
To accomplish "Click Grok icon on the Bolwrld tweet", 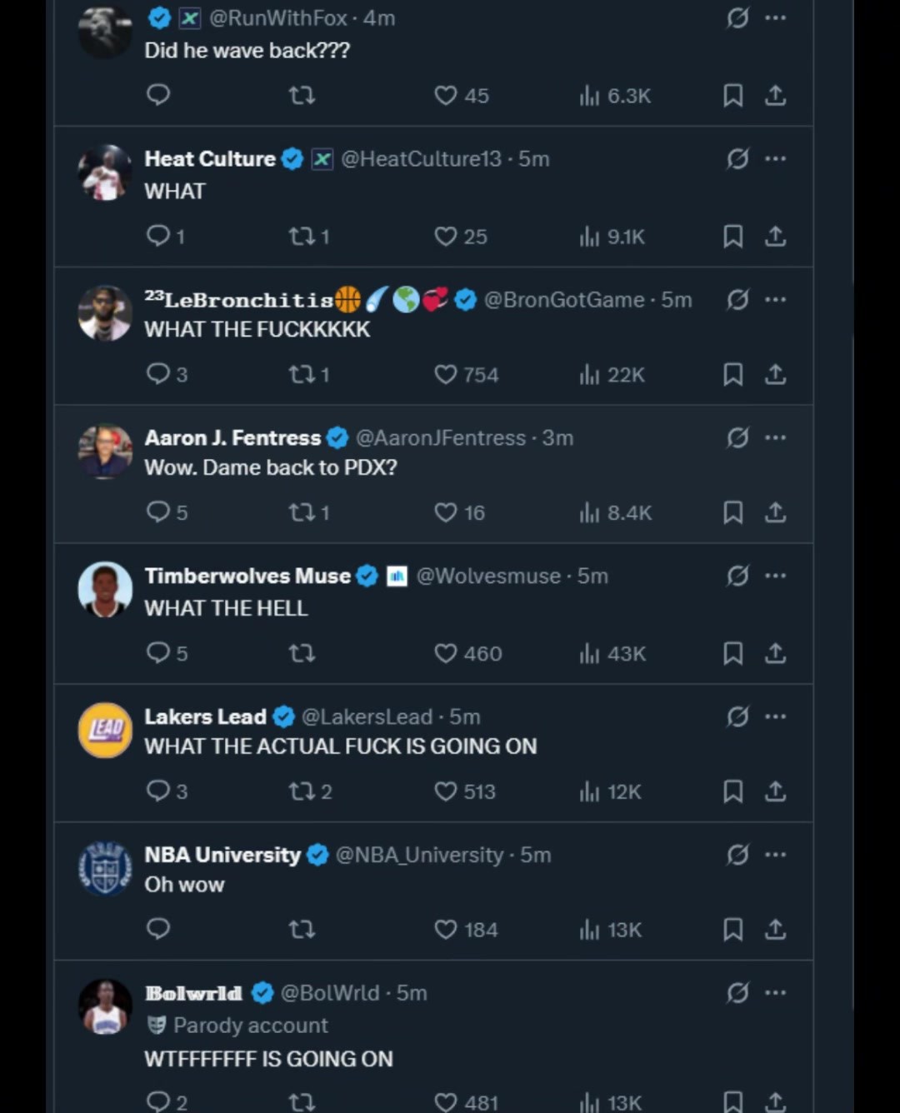I will (x=737, y=992).
